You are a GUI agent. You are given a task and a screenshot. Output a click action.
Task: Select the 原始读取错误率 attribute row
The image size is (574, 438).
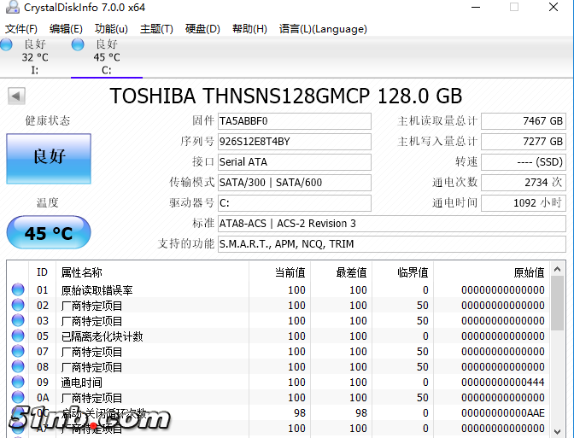pyautogui.click(x=278, y=289)
